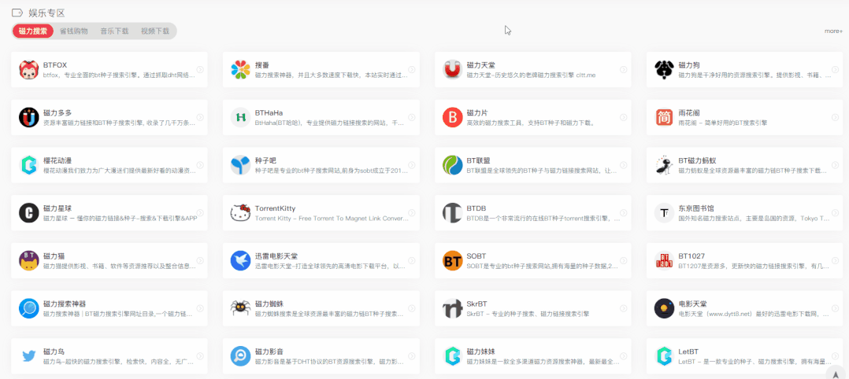The image size is (849, 379).
Task: Click the arrow on the 搜番 card
Action: 411,70
